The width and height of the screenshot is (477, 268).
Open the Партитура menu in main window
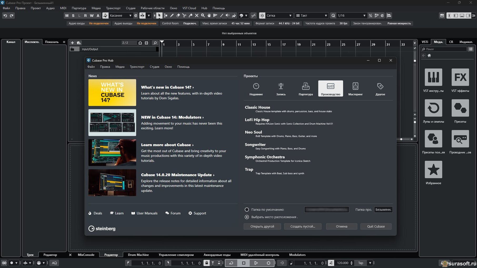79,8
